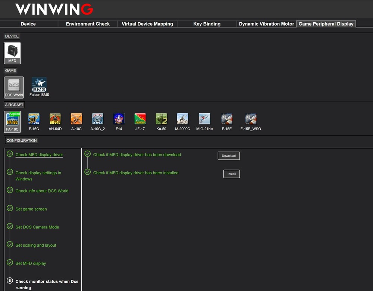Open the Set DCS Camera Mode step

(x=37, y=227)
